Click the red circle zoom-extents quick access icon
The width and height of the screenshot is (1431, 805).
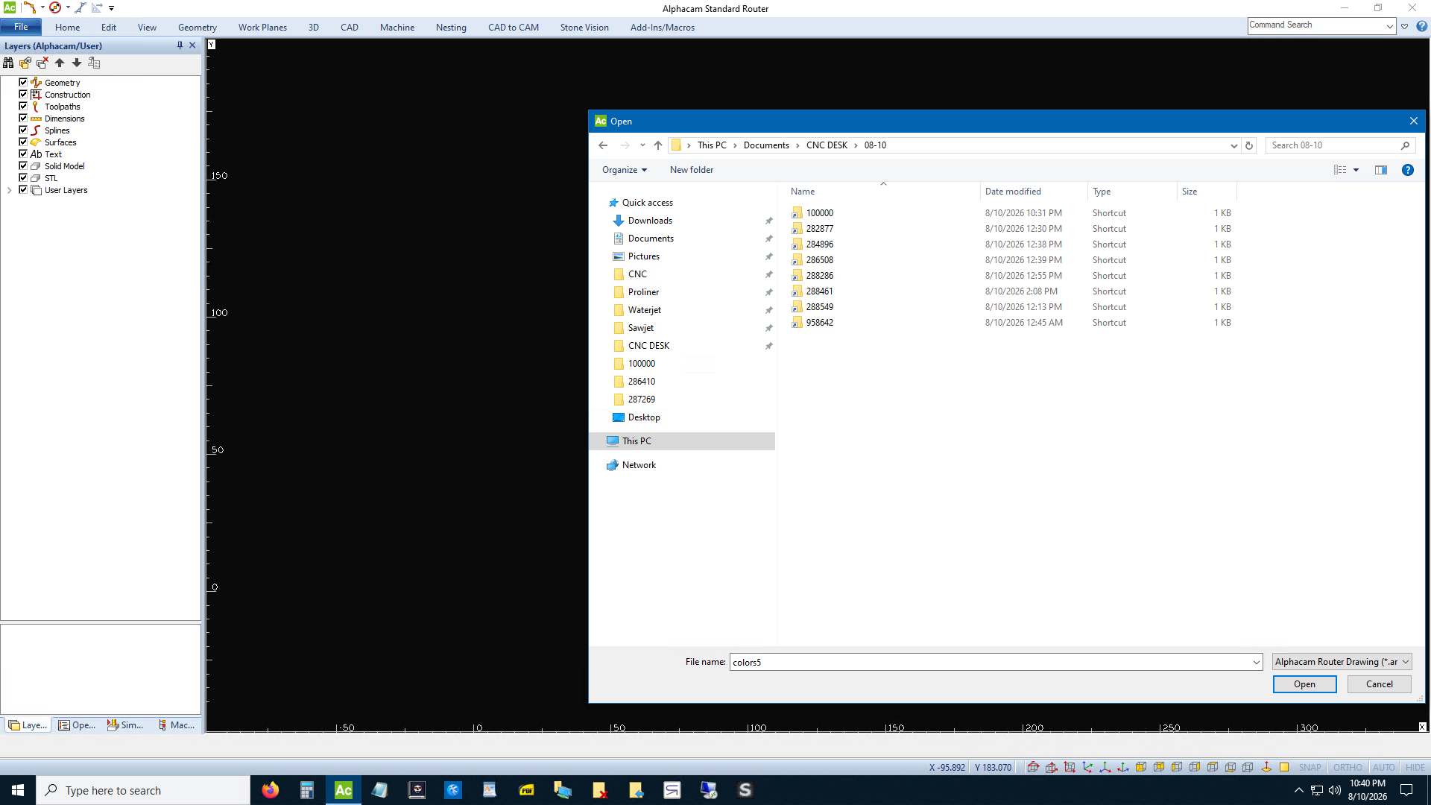55,7
